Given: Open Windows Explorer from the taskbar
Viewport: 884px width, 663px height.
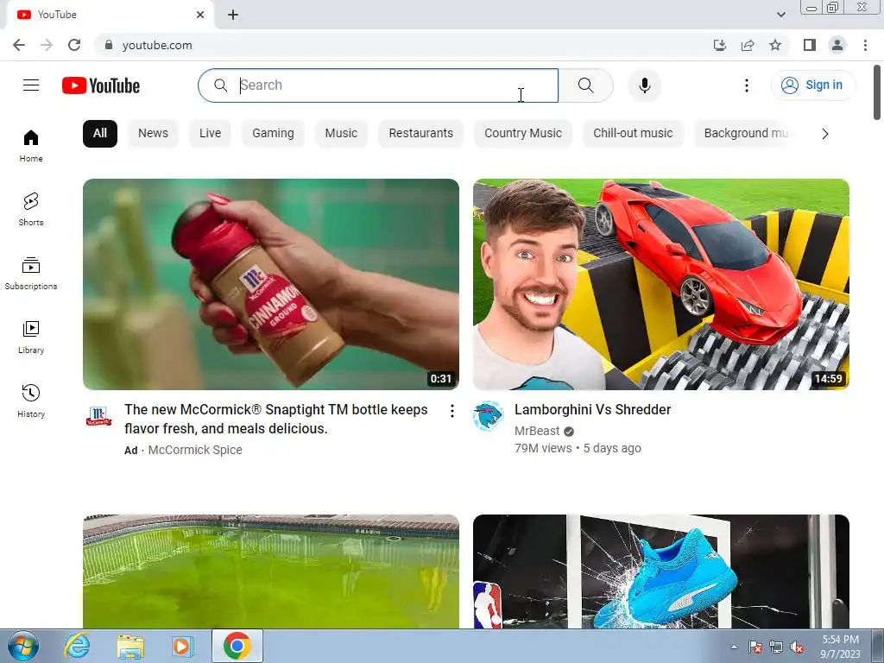Looking at the screenshot, I should point(130,646).
